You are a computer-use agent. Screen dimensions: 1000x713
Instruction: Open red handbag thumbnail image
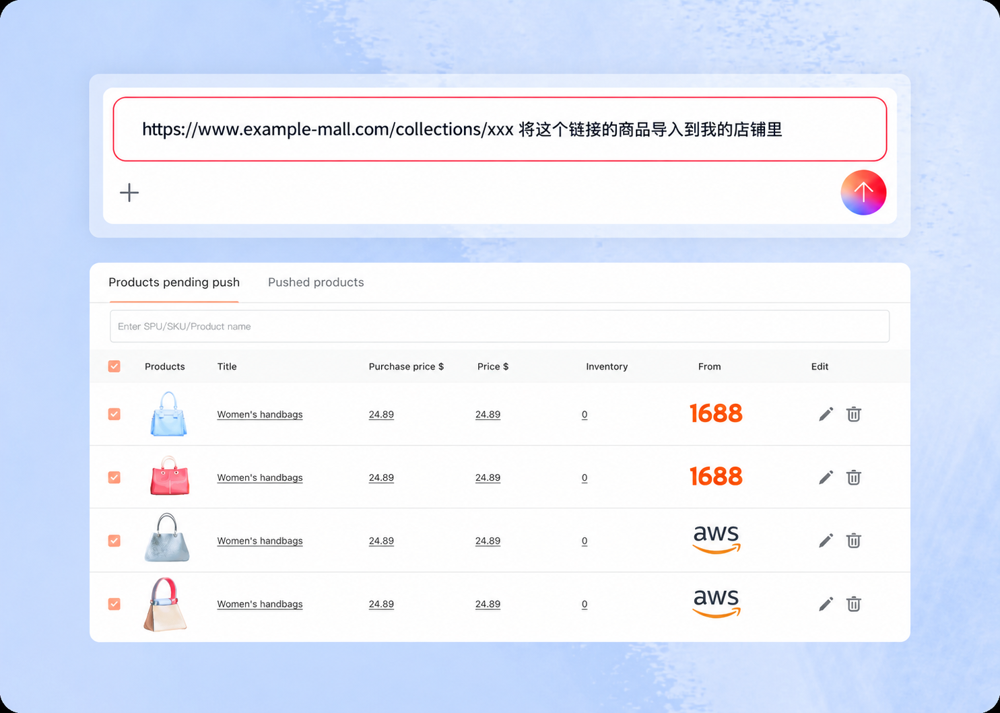tap(170, 476)
